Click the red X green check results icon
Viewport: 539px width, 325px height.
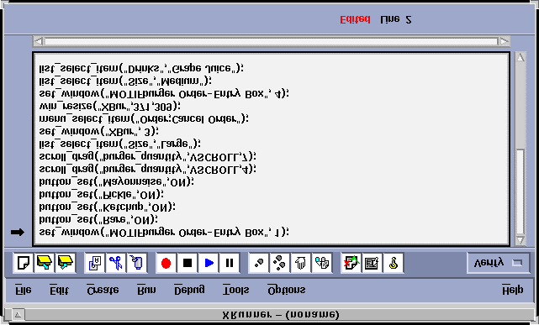coord(351,263)
